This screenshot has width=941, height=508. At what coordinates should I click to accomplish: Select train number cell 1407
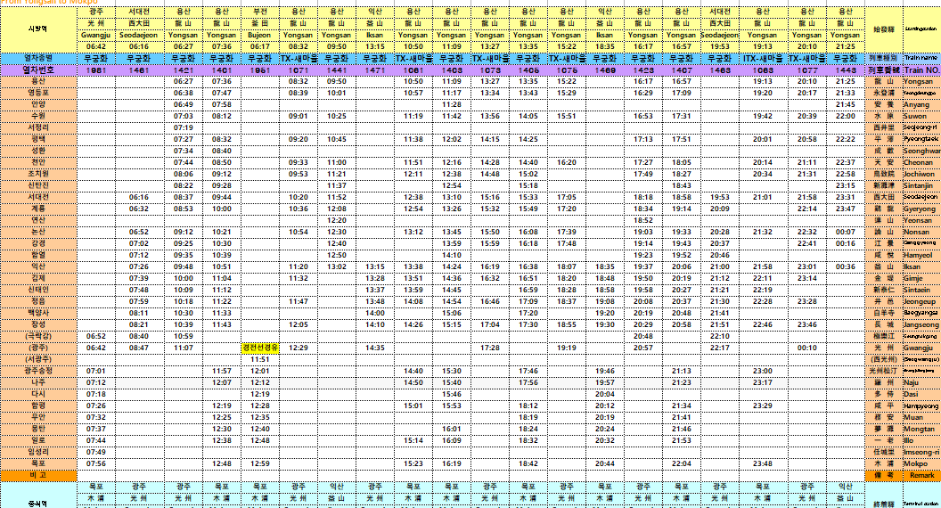coord(681,70)
